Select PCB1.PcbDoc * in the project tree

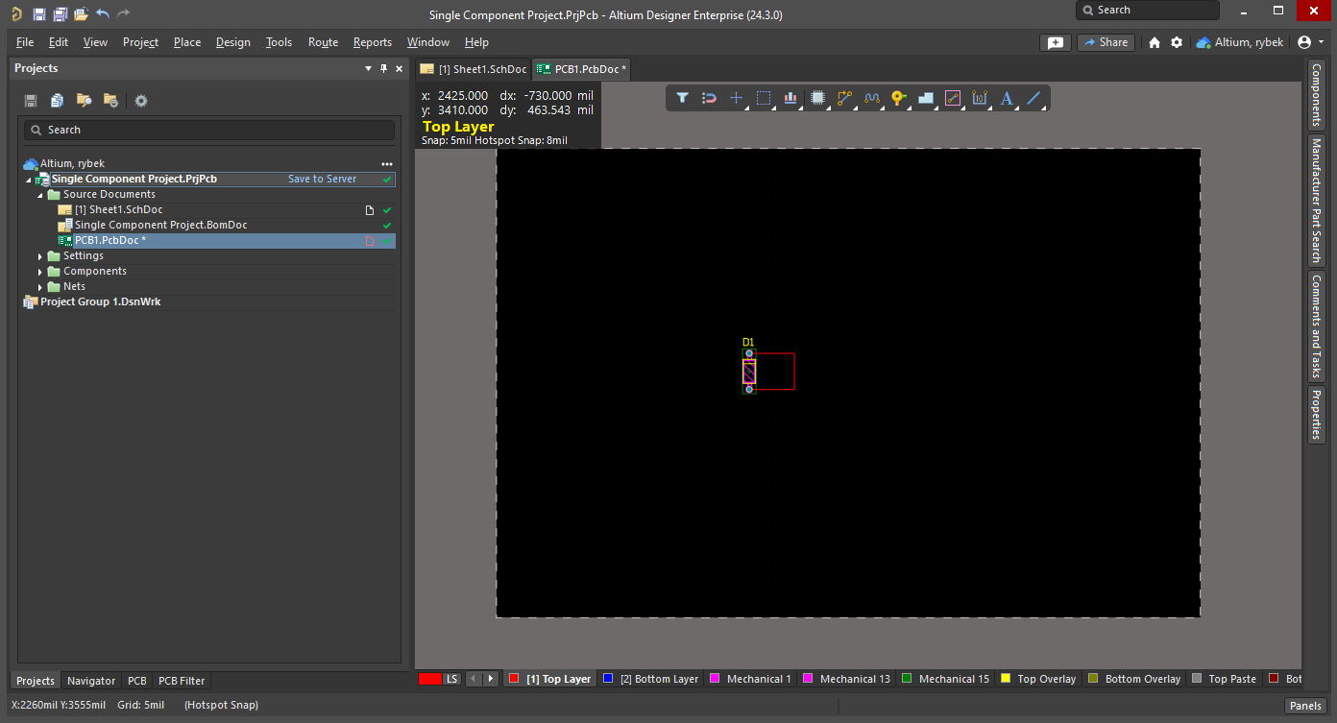click(110, 241)
